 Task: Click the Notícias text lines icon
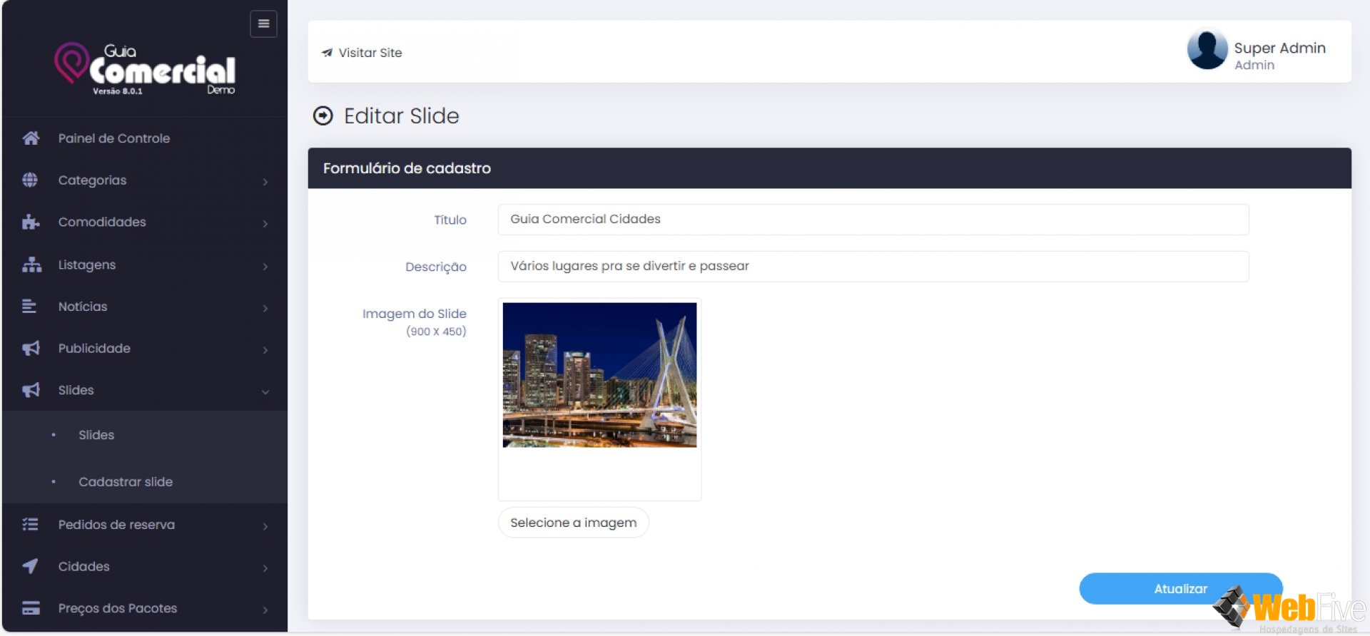(29, 307)
